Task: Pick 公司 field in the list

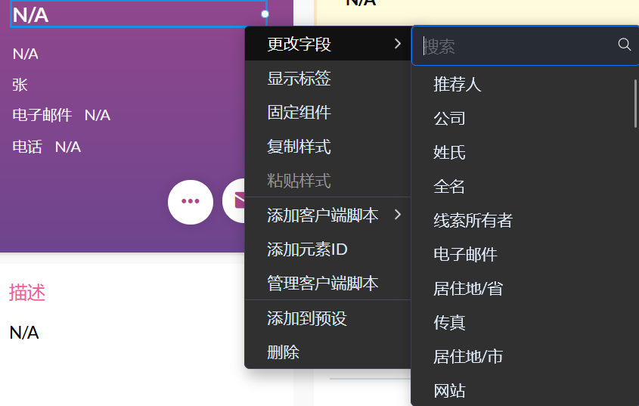Action: (449, 119)
